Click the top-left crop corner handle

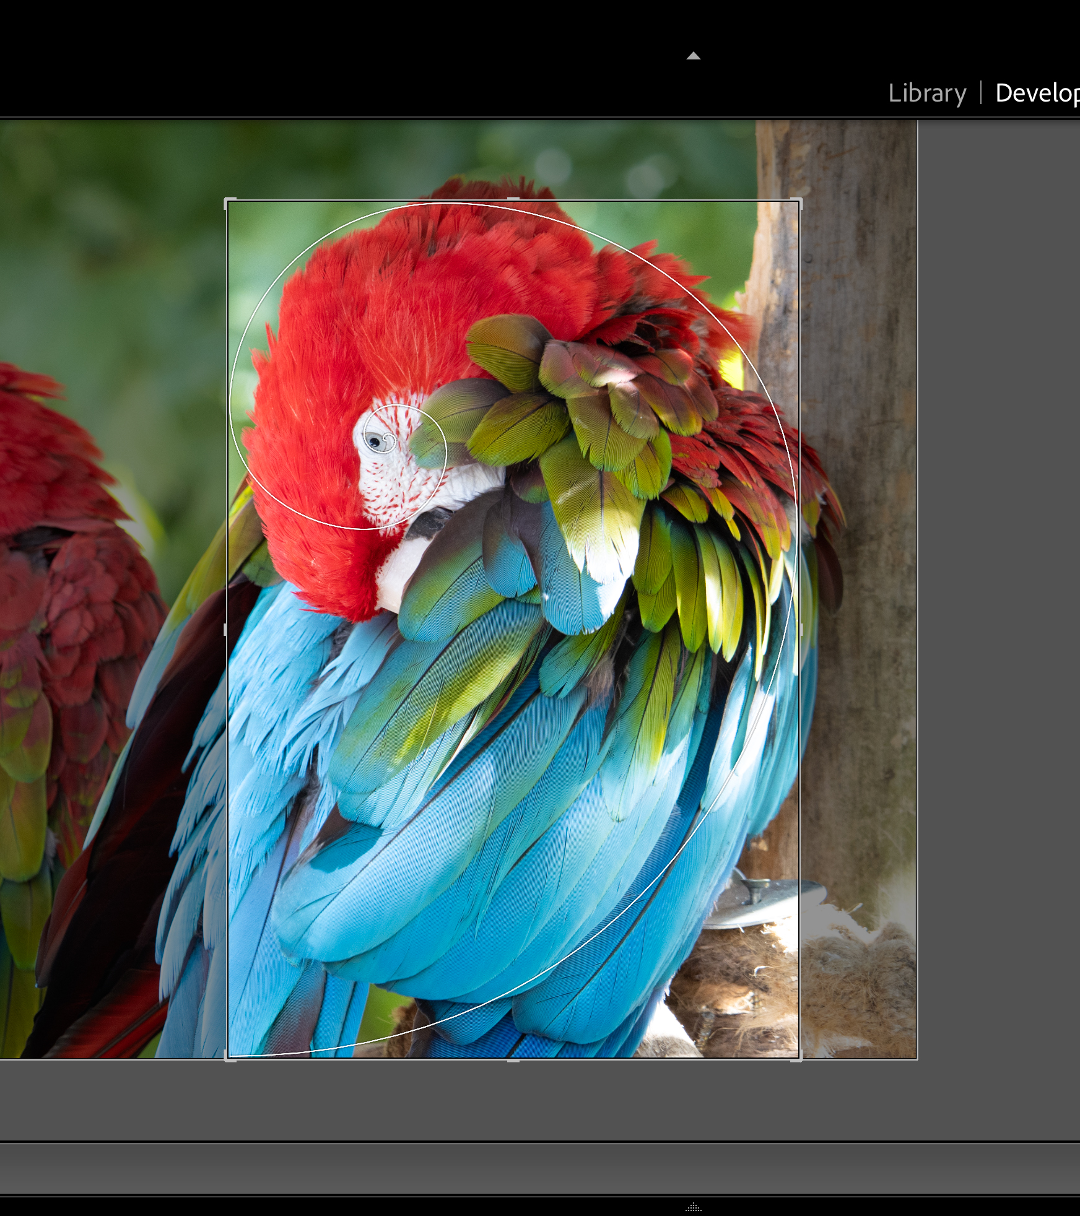pyautogui.click(x=229, y=202)
